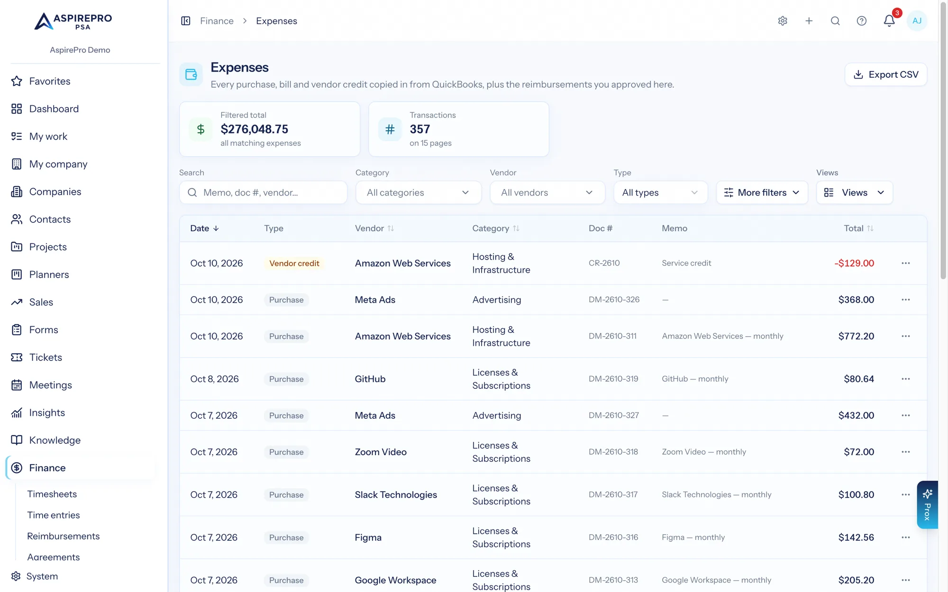The image size is (948, 592).
Task: Expand the All vendors dropdown
Action: pyautogui.click(x=547, y=193)
